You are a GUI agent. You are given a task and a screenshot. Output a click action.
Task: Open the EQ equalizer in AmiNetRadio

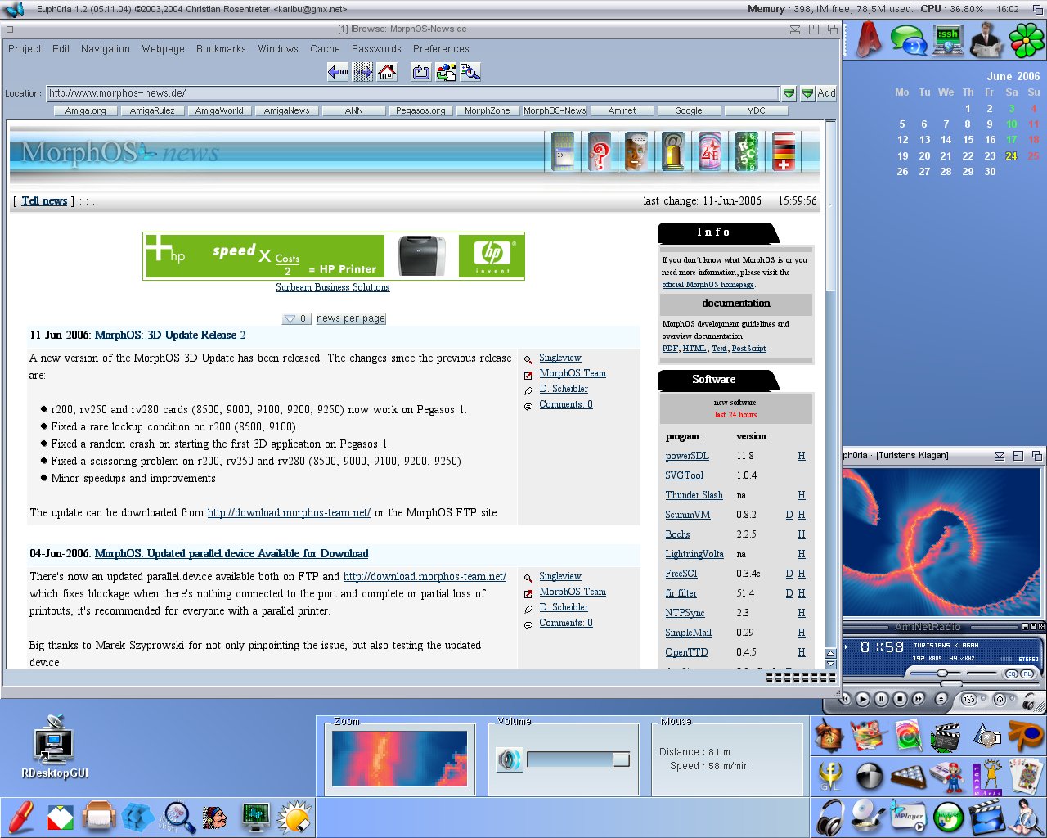click(1012, 674)
